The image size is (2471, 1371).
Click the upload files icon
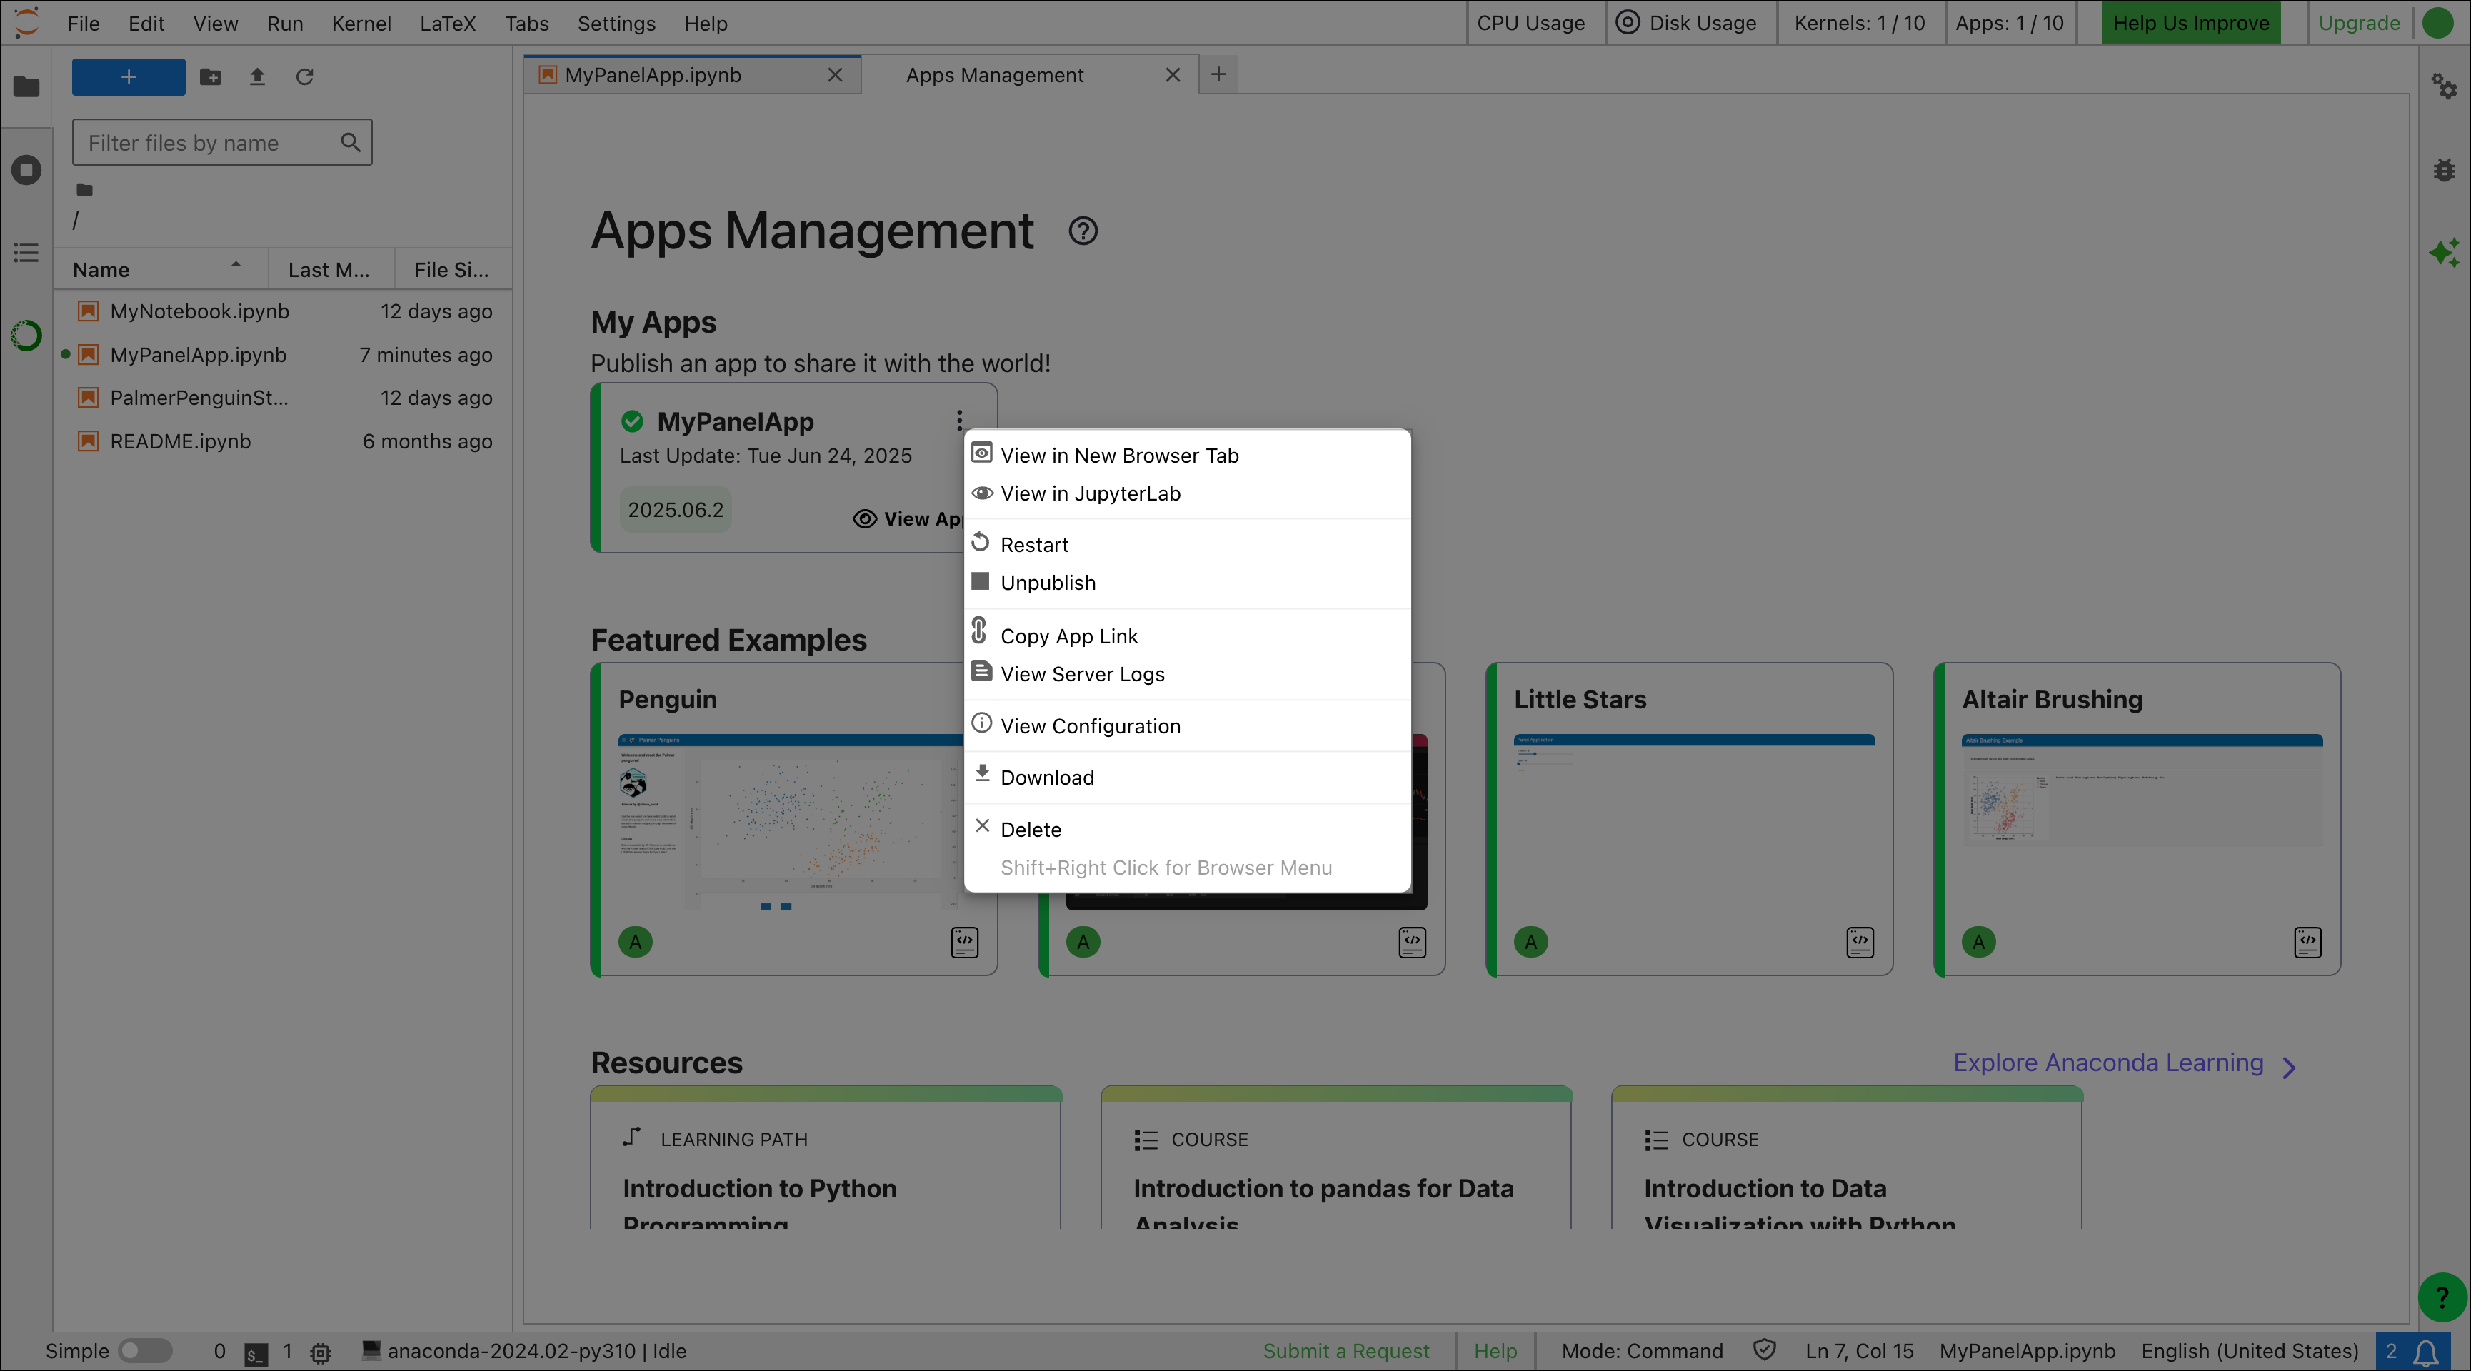(257, 76)
